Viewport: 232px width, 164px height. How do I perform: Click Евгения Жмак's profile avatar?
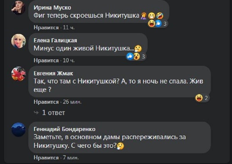pyautogui.click(x=18, y=74)
